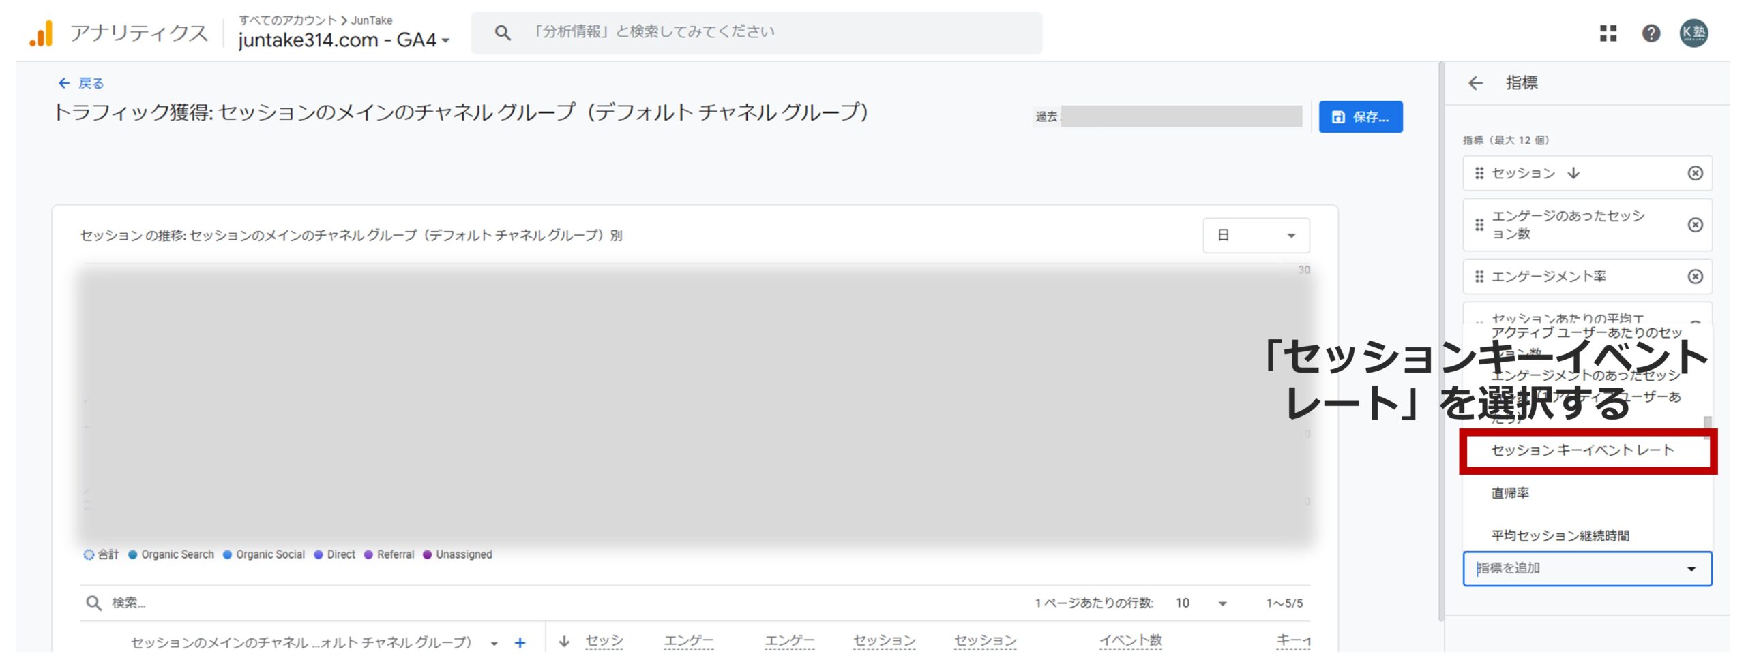Open the 日 time granularity dropdown
The height and width of the screenshot is (660, 1746).
point(1256,235)
